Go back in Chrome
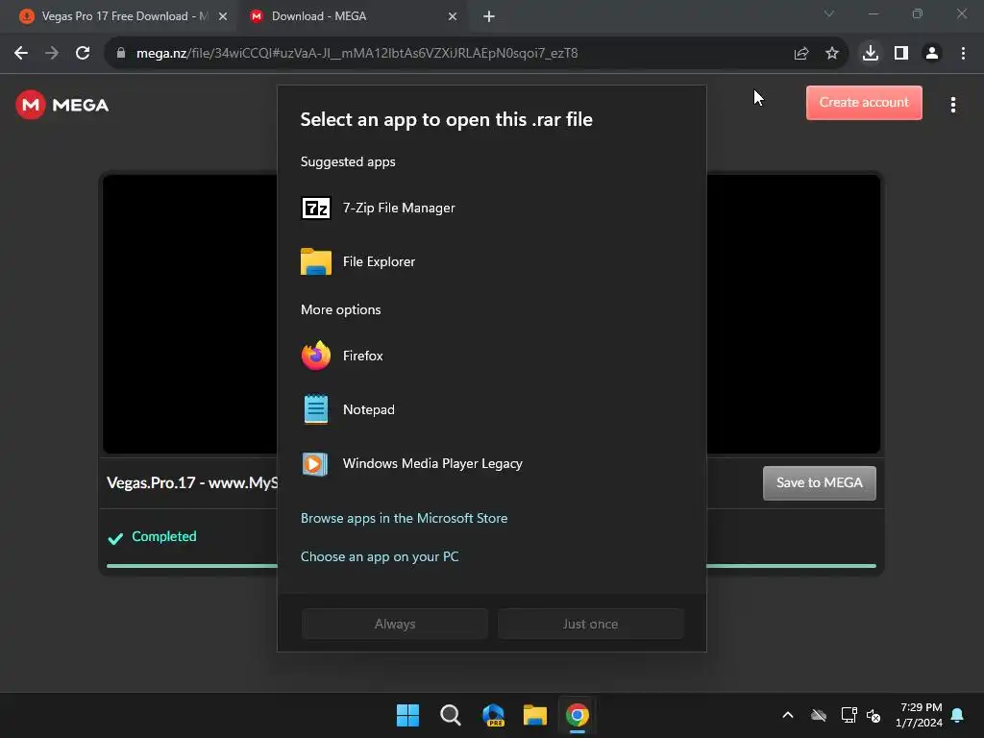984x738 pixels. (x=21, y=54)
